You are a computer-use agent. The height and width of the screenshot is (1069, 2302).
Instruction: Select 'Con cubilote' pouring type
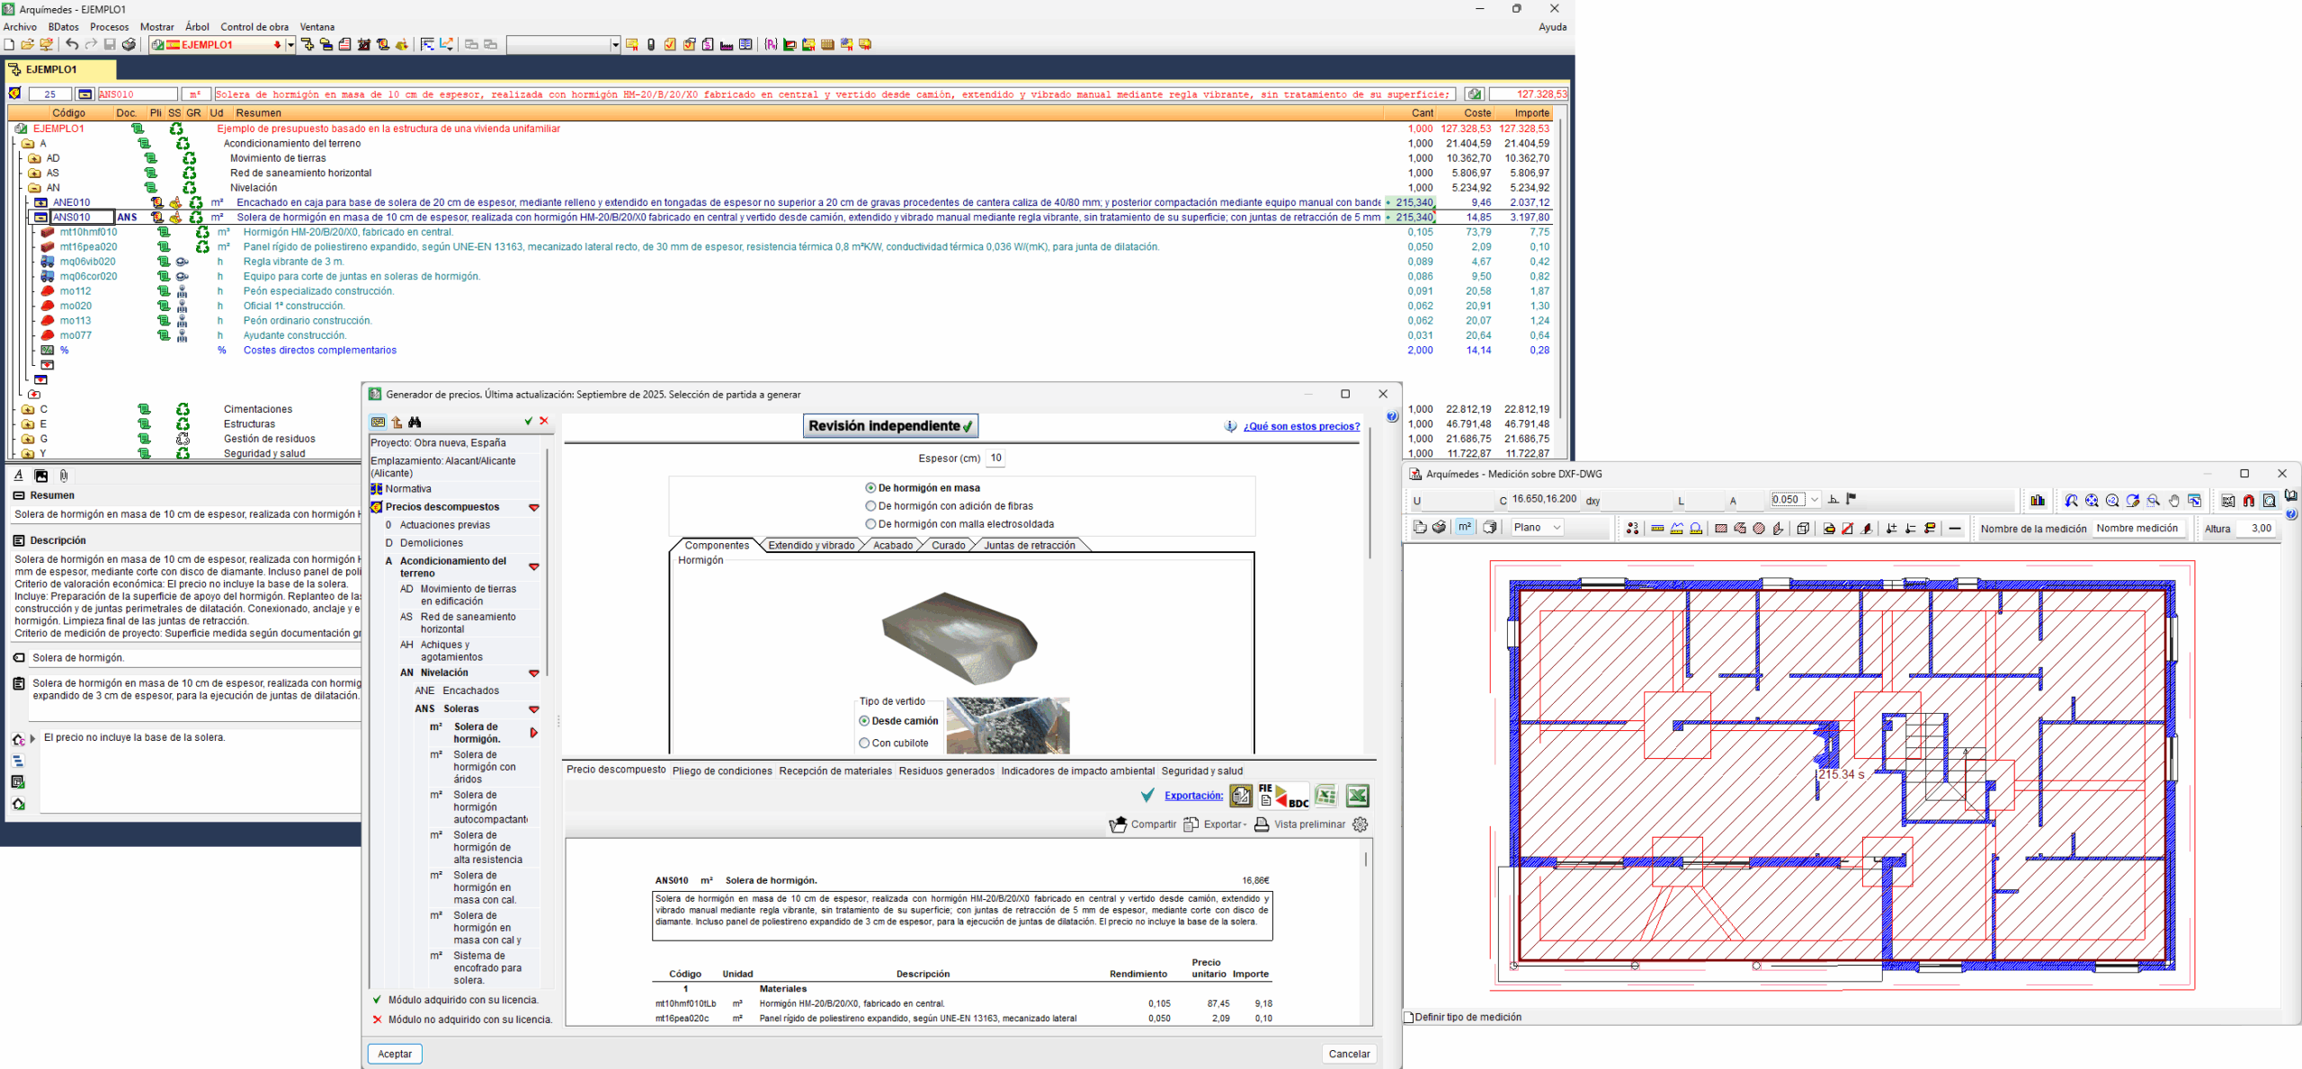[x=864, y=744]
